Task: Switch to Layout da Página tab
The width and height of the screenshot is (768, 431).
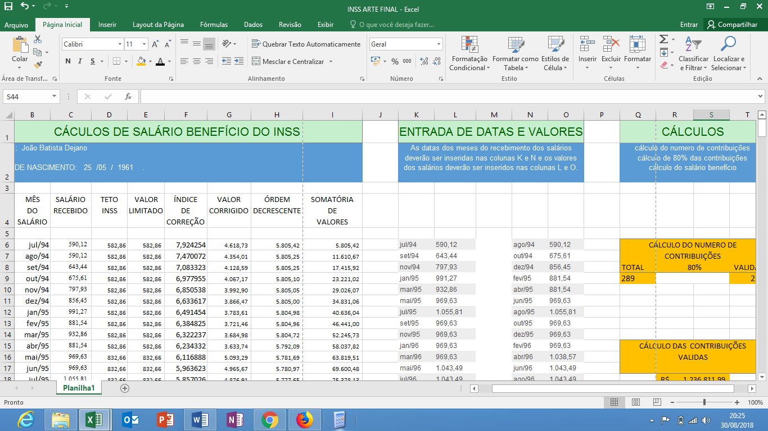Action: click(158, 25)
